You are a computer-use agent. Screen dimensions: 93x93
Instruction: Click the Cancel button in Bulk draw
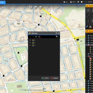click(x=55, y=78)
